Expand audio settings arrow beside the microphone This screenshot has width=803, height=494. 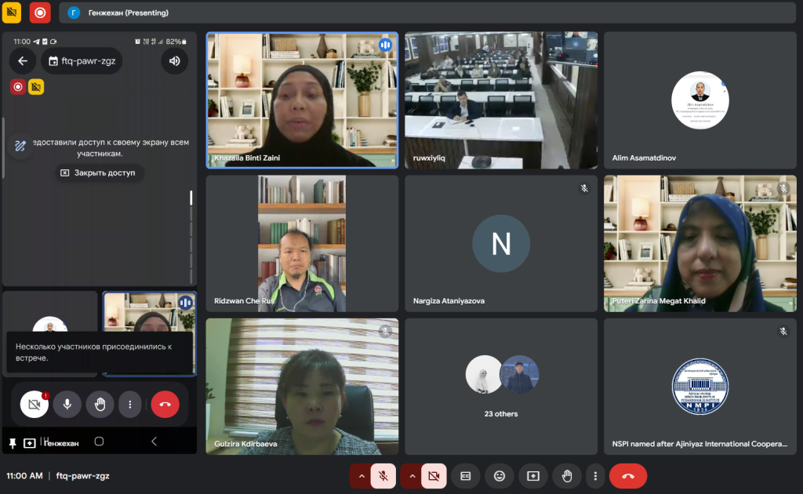click(x=361, y=476)
